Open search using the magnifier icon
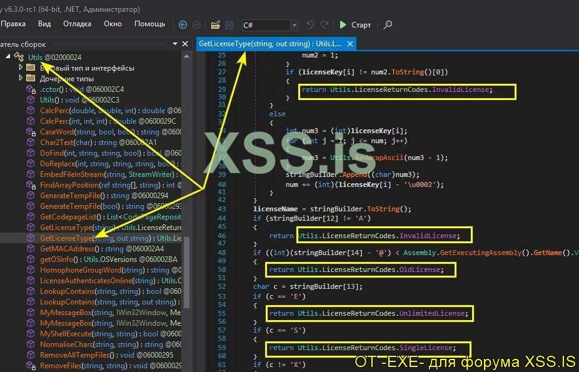579x372 pixels. pyautogui.click(x=388, y=25)
